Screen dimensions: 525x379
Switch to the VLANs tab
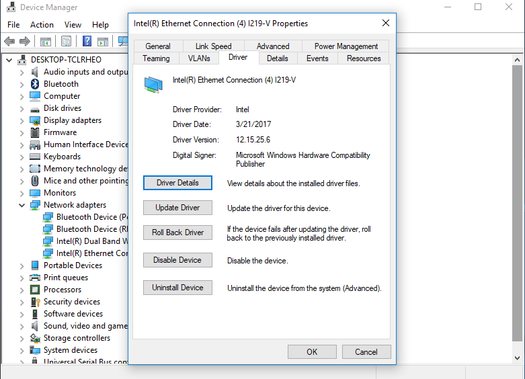point(199,58)
